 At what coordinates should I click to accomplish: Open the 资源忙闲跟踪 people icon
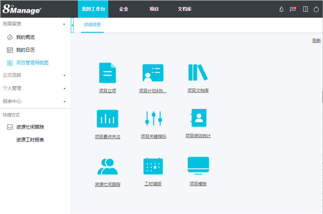coord(107,166)
